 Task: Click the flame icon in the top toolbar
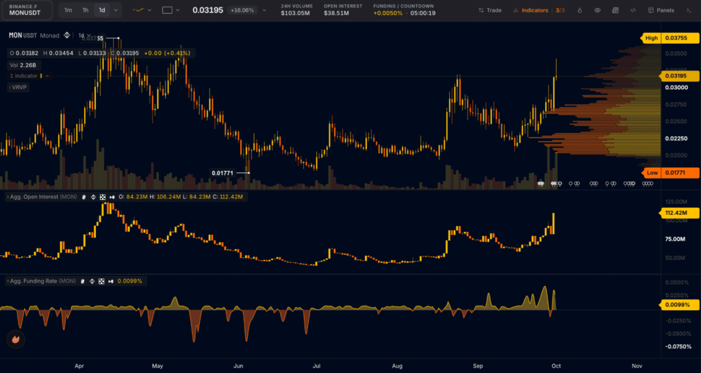(579, 10)
